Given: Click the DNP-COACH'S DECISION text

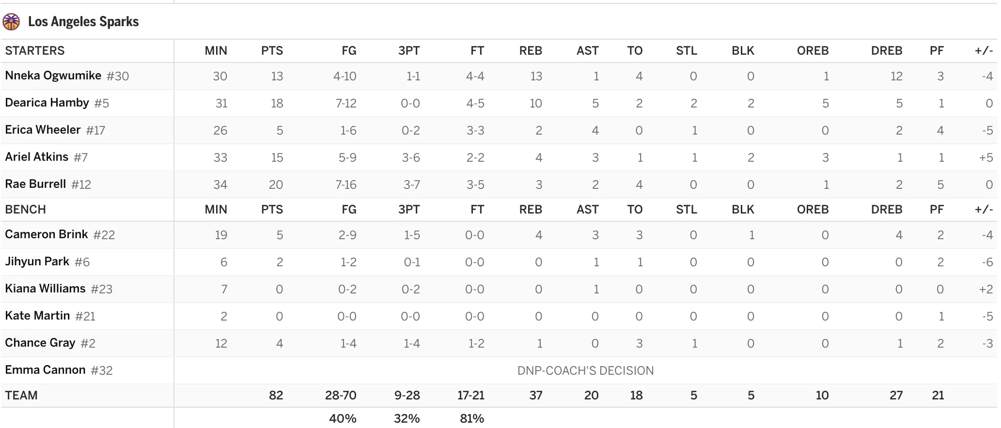Looking at the screenshot, I should (x=585, y=371).
